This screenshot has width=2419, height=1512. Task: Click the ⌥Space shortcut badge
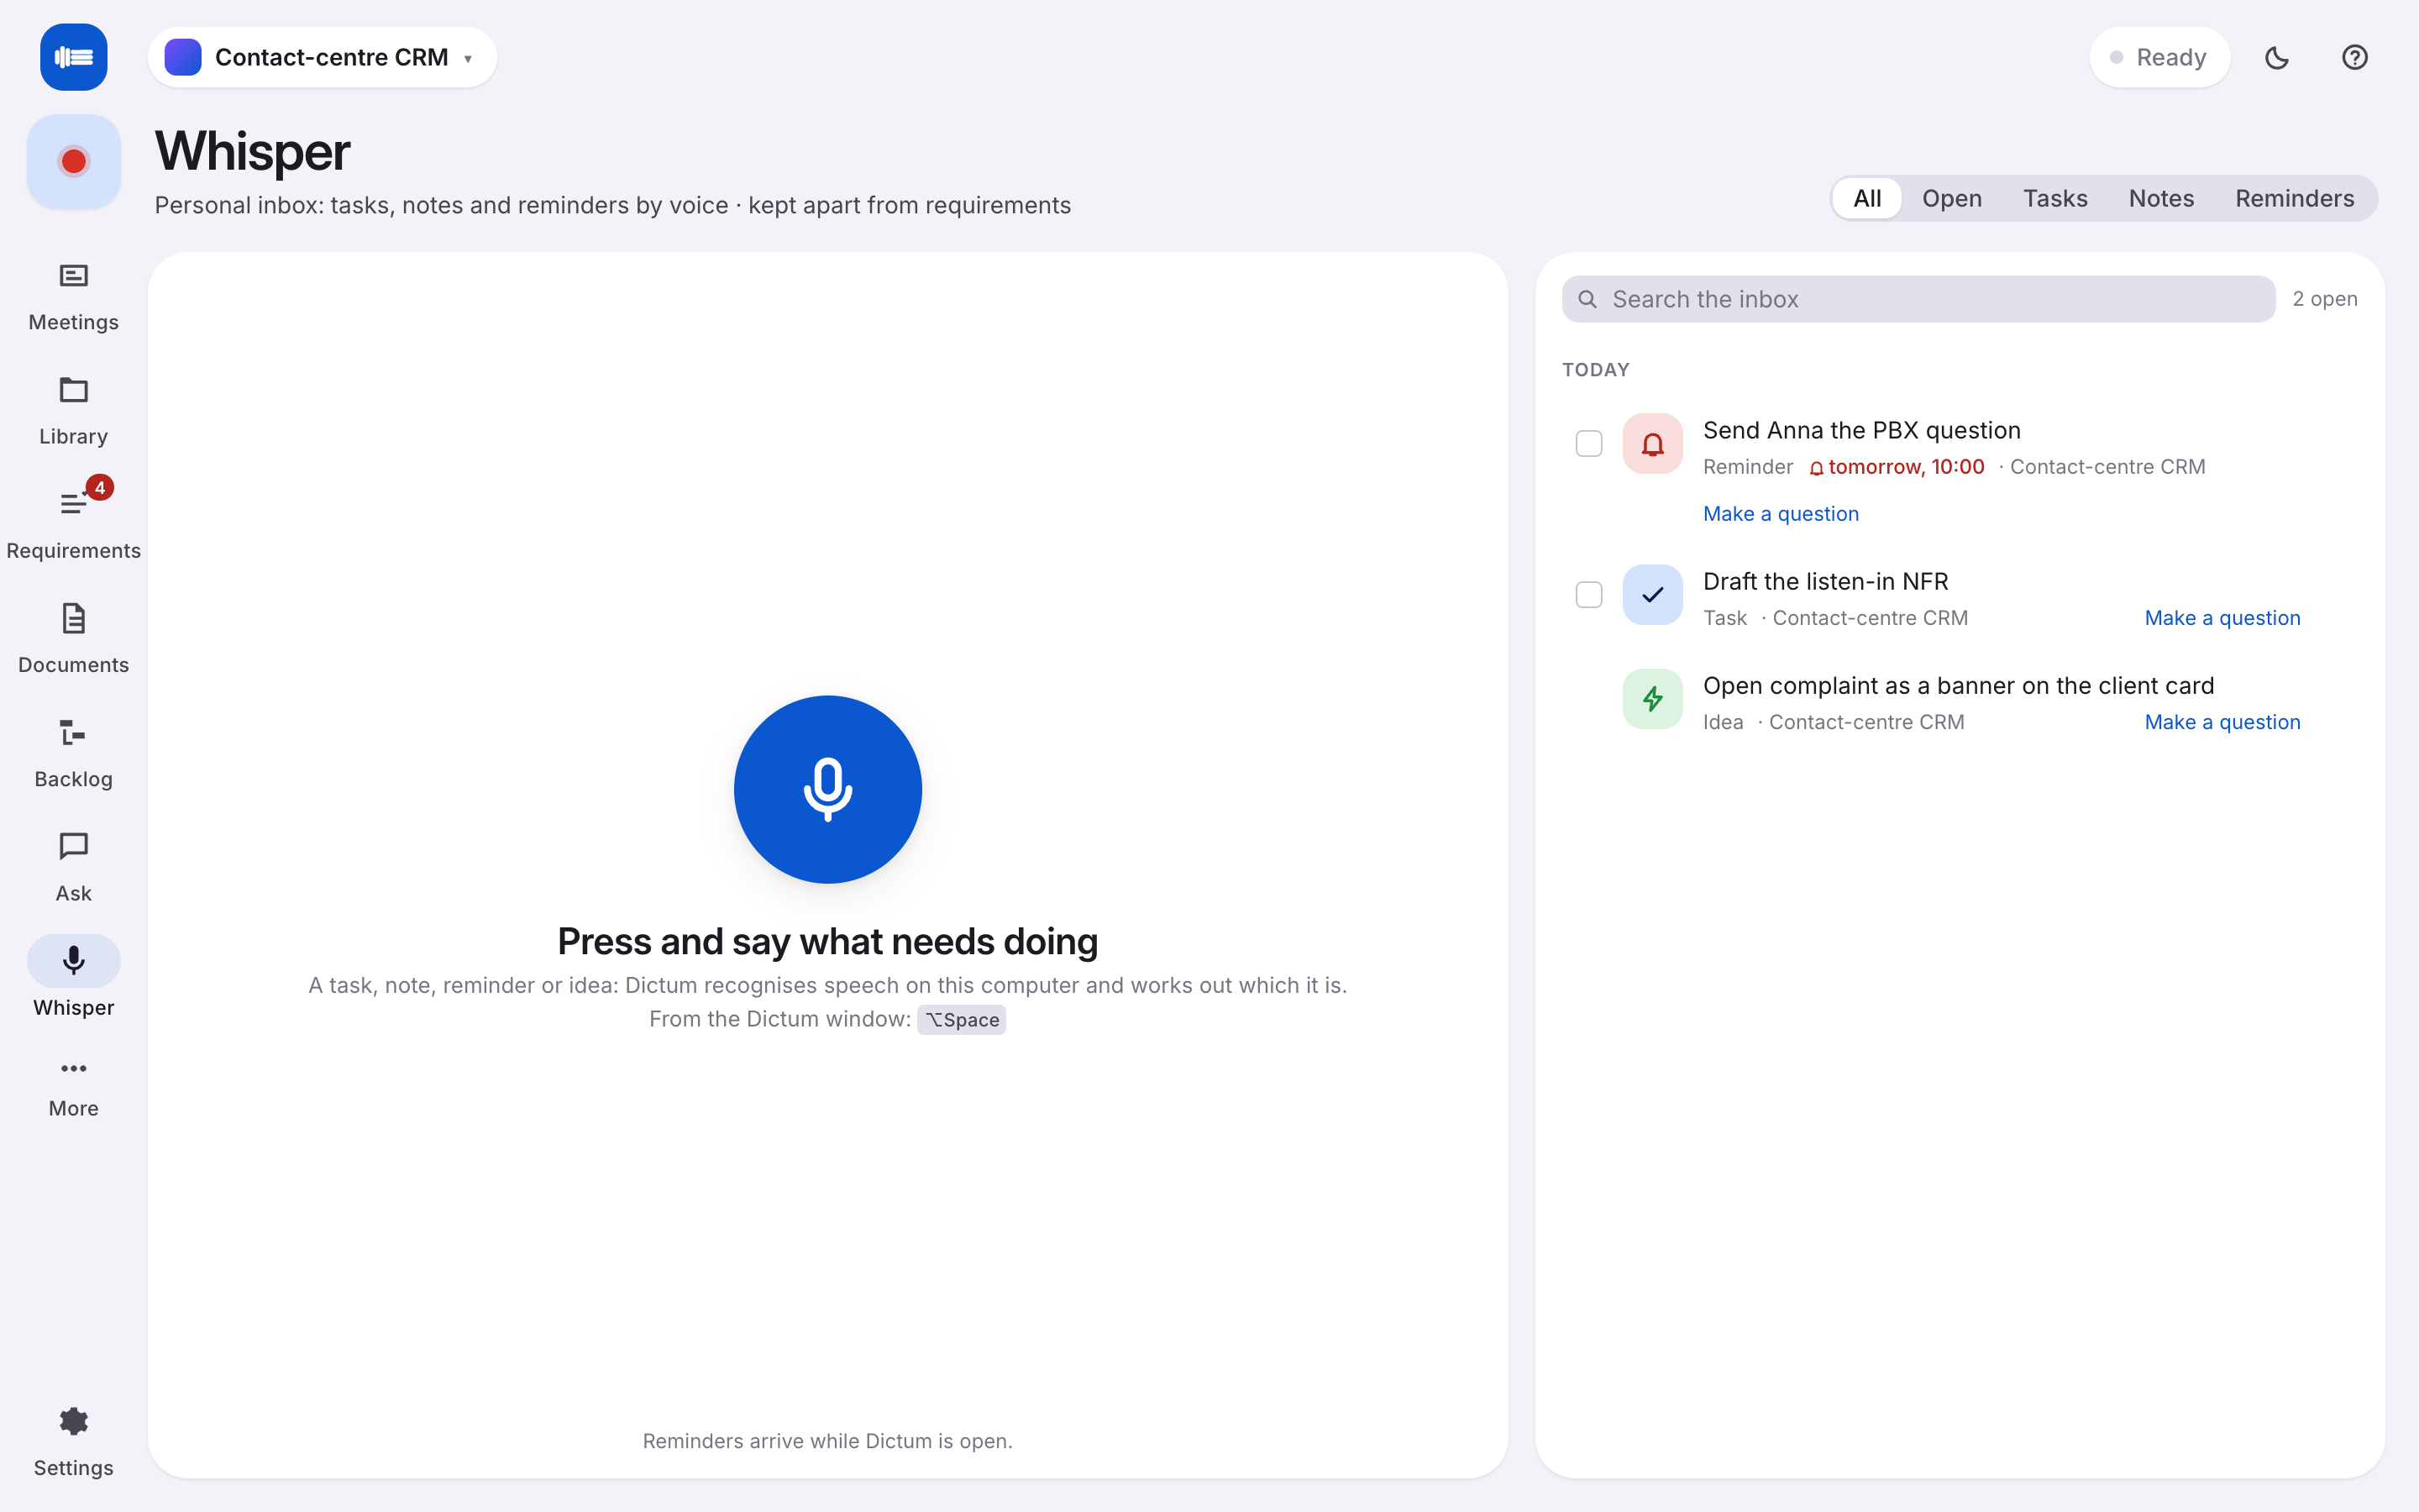961,1019
